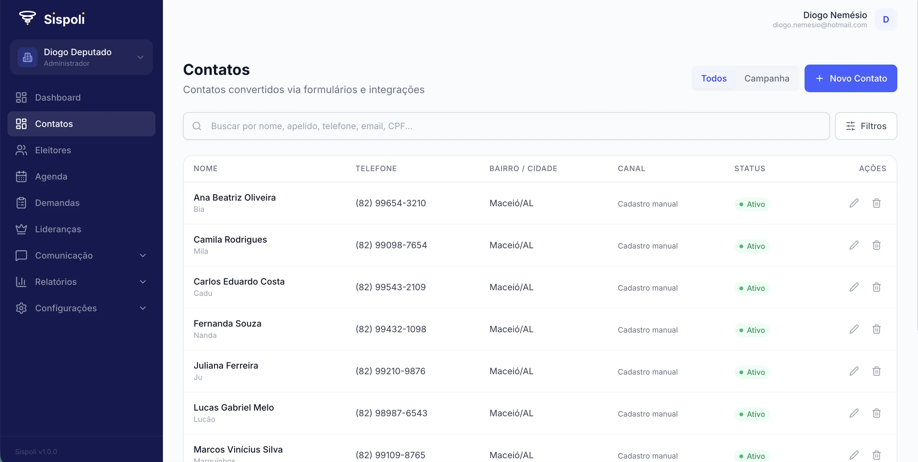Click the Comunicação chat bubble icon
The image size is (918, 462).
(x=21, y=255)
